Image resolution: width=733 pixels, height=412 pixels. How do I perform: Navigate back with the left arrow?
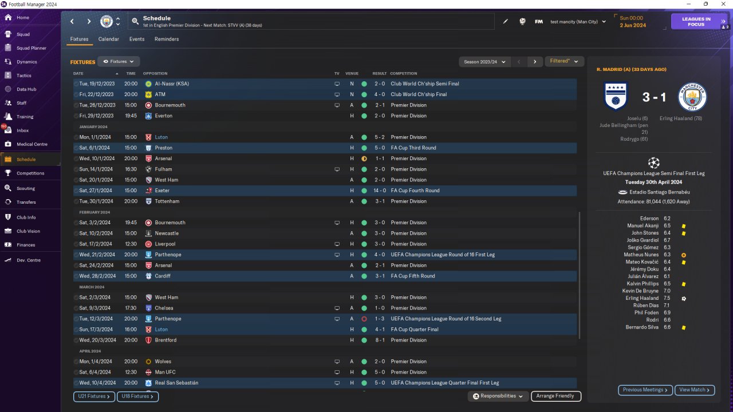(x=72, y=22)
